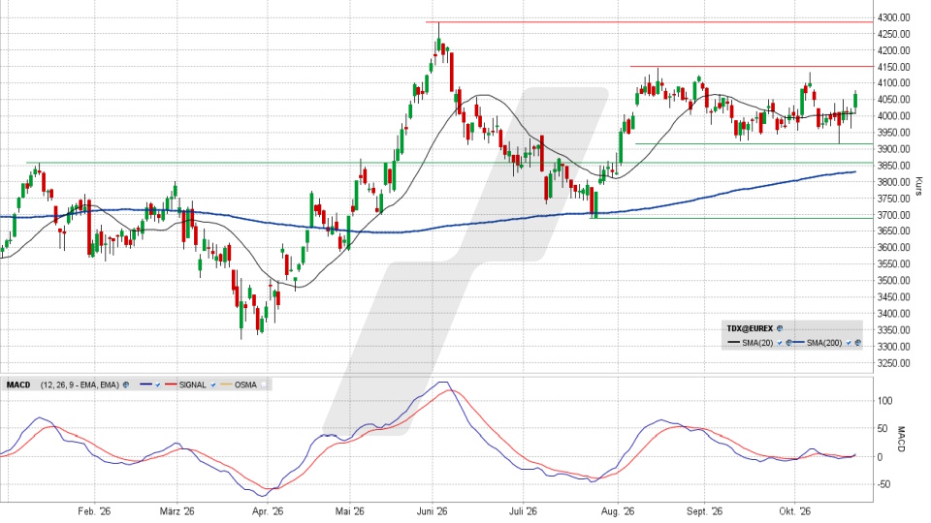The width and height of the screenshot is (931, 523).
Task: Click the black SMA(20) line swatch
Action: click(x=733, y=342)
